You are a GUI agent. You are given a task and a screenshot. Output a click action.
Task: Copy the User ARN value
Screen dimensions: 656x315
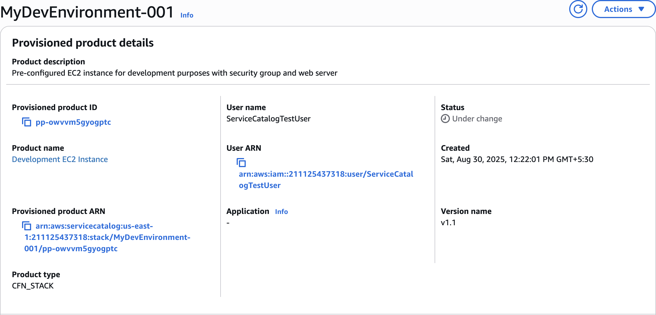tap(241, 163)
